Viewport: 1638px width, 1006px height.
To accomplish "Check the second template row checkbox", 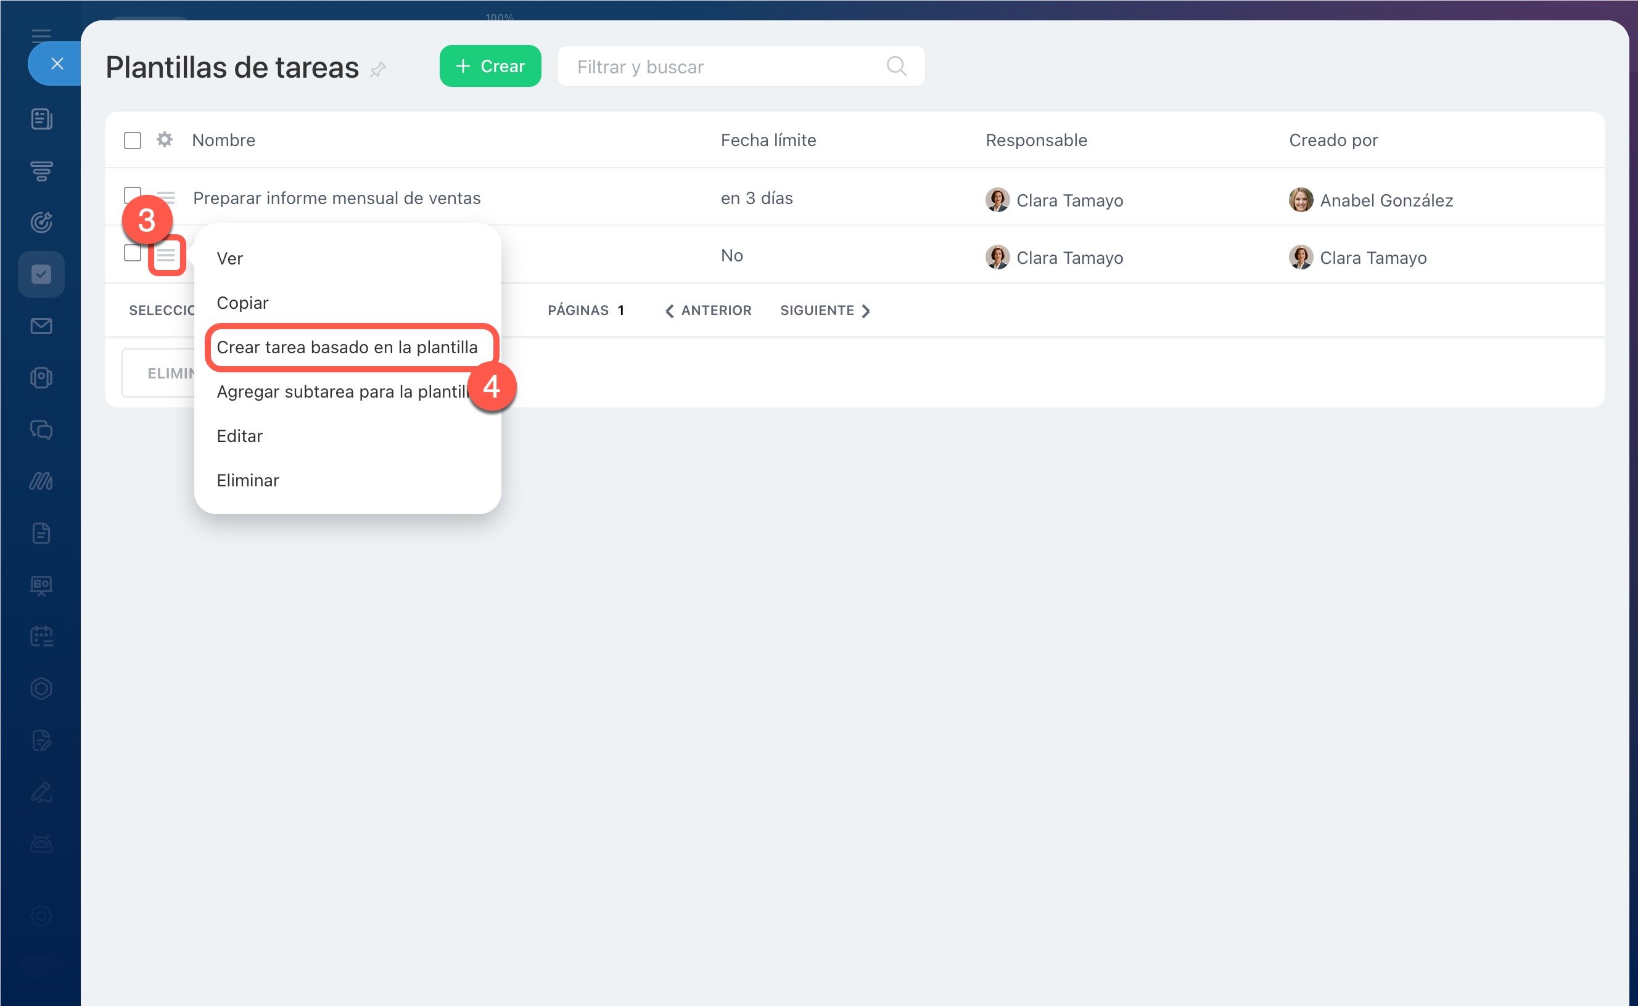I will coord(132,253).
